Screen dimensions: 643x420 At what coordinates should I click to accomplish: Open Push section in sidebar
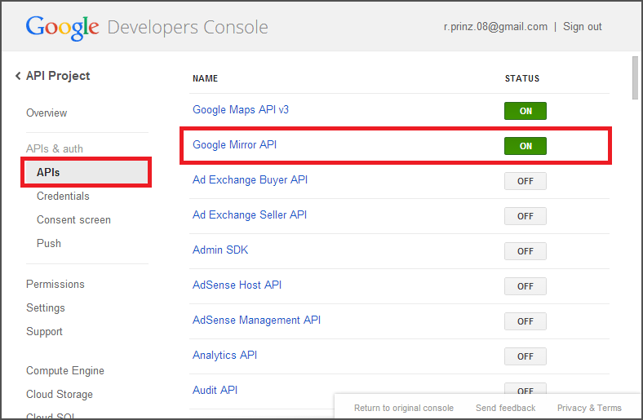click(x=49, y=243)
